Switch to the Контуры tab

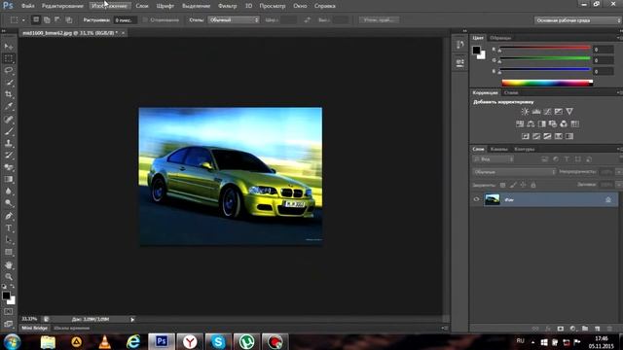coord(525,149)
